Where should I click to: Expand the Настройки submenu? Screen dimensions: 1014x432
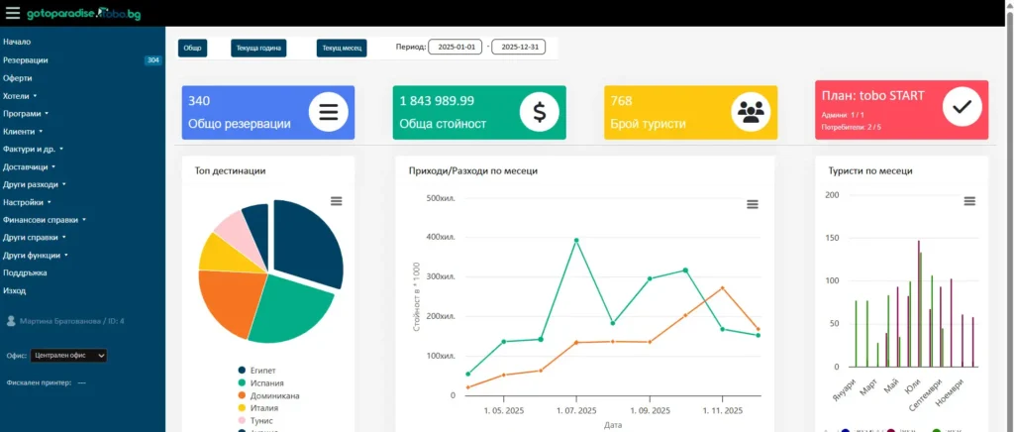(x=27, y=202)
